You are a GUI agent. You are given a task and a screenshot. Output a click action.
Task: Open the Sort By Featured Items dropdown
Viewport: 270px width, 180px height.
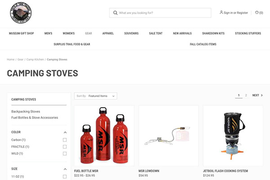(x=95, y=96)
